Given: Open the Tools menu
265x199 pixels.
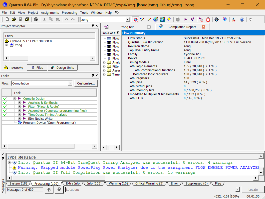Looking at the screenshot, I should tap(84, 13).
